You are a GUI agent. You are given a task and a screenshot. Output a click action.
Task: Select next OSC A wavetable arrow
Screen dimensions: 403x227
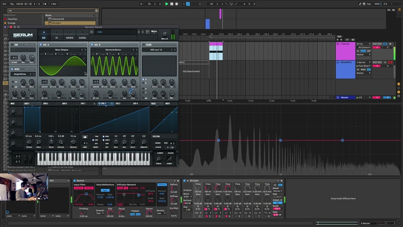coord(85,50)
